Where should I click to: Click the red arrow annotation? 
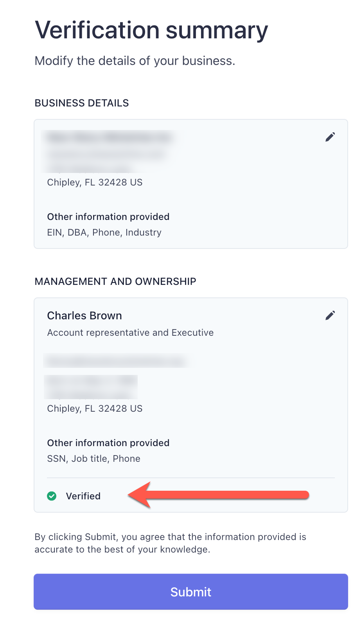218,495
